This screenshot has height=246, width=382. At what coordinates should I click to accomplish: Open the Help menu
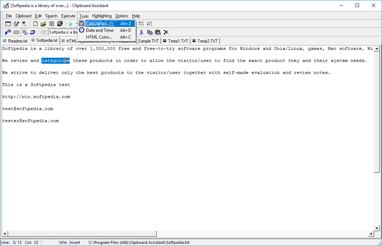(x=136, y=16)
